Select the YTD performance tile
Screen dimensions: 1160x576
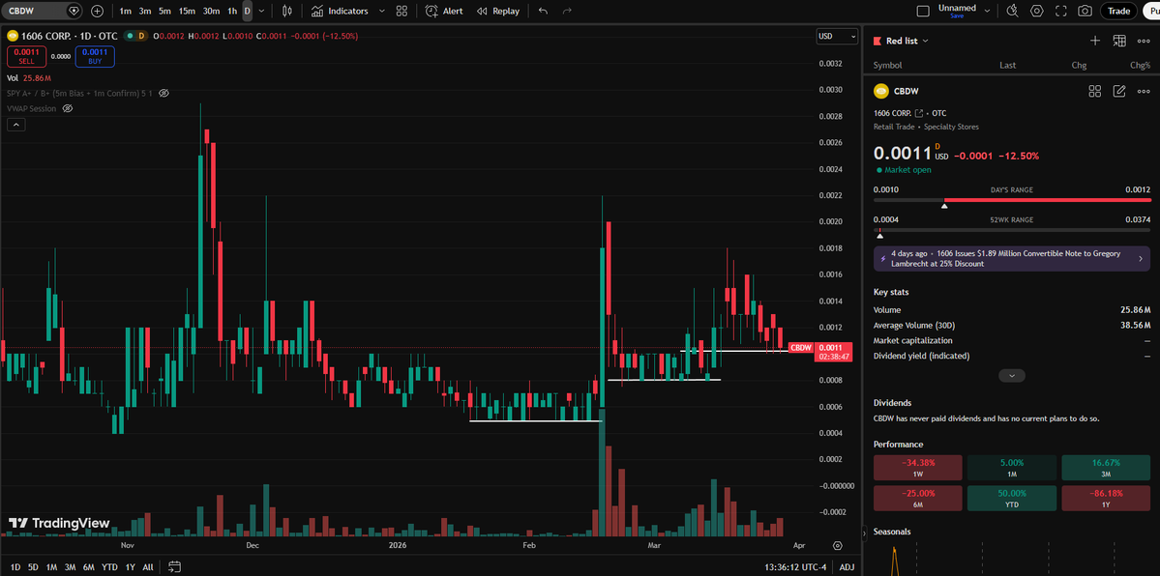pyautogui.click(x=1011, y=499)
